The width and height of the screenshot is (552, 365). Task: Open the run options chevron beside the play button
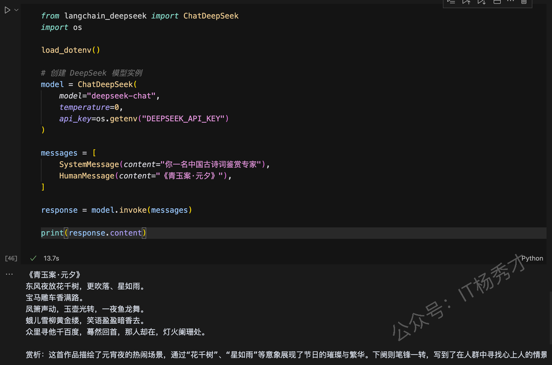pos(16,10)
